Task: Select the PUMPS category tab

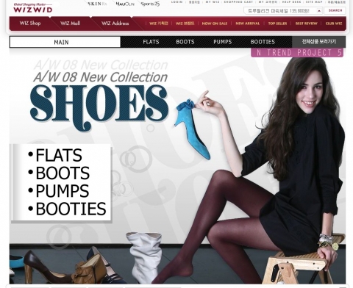Action: (x=222, y=42)
